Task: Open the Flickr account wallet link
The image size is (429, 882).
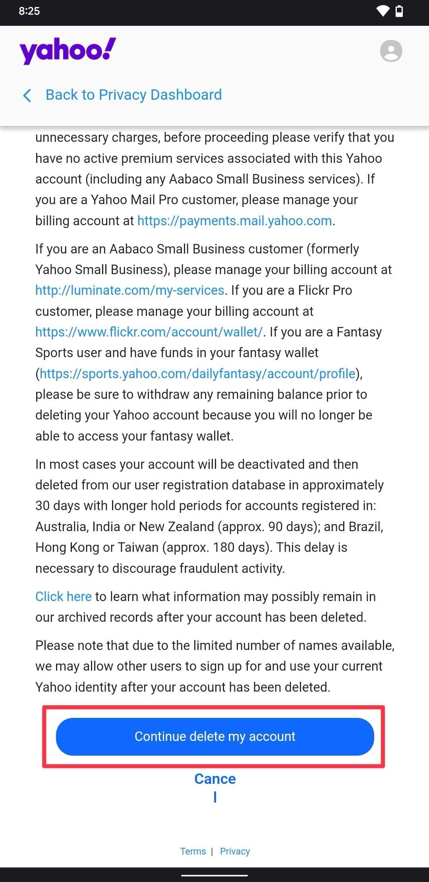Action: coord(149,331)
